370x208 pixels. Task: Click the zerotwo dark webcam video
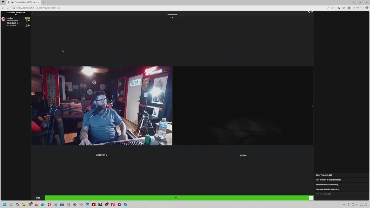(x=243, y=106)
